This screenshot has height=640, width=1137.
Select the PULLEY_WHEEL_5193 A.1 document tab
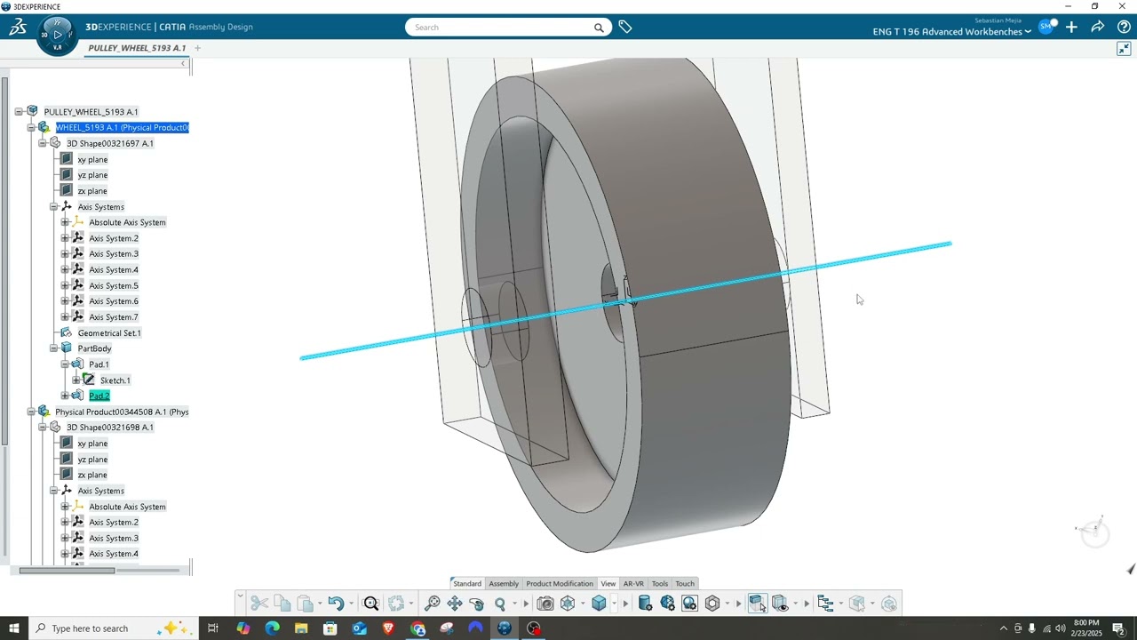(x=137, y=48)
